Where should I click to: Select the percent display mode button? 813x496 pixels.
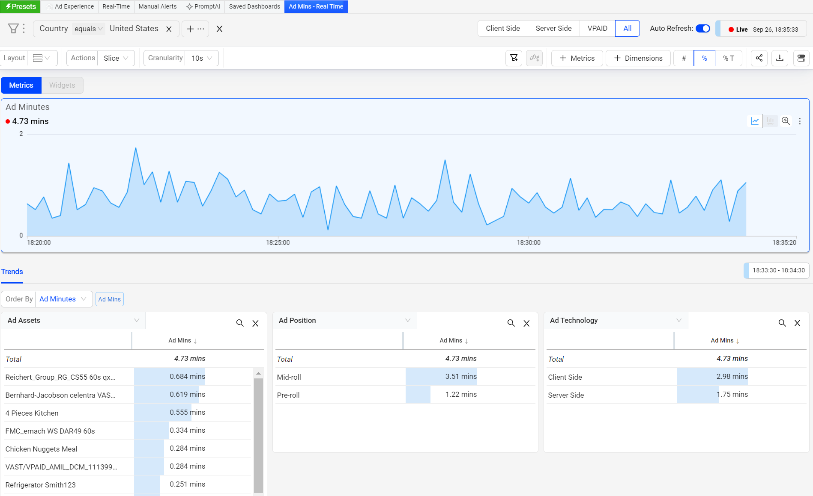(x=704, y=58)
